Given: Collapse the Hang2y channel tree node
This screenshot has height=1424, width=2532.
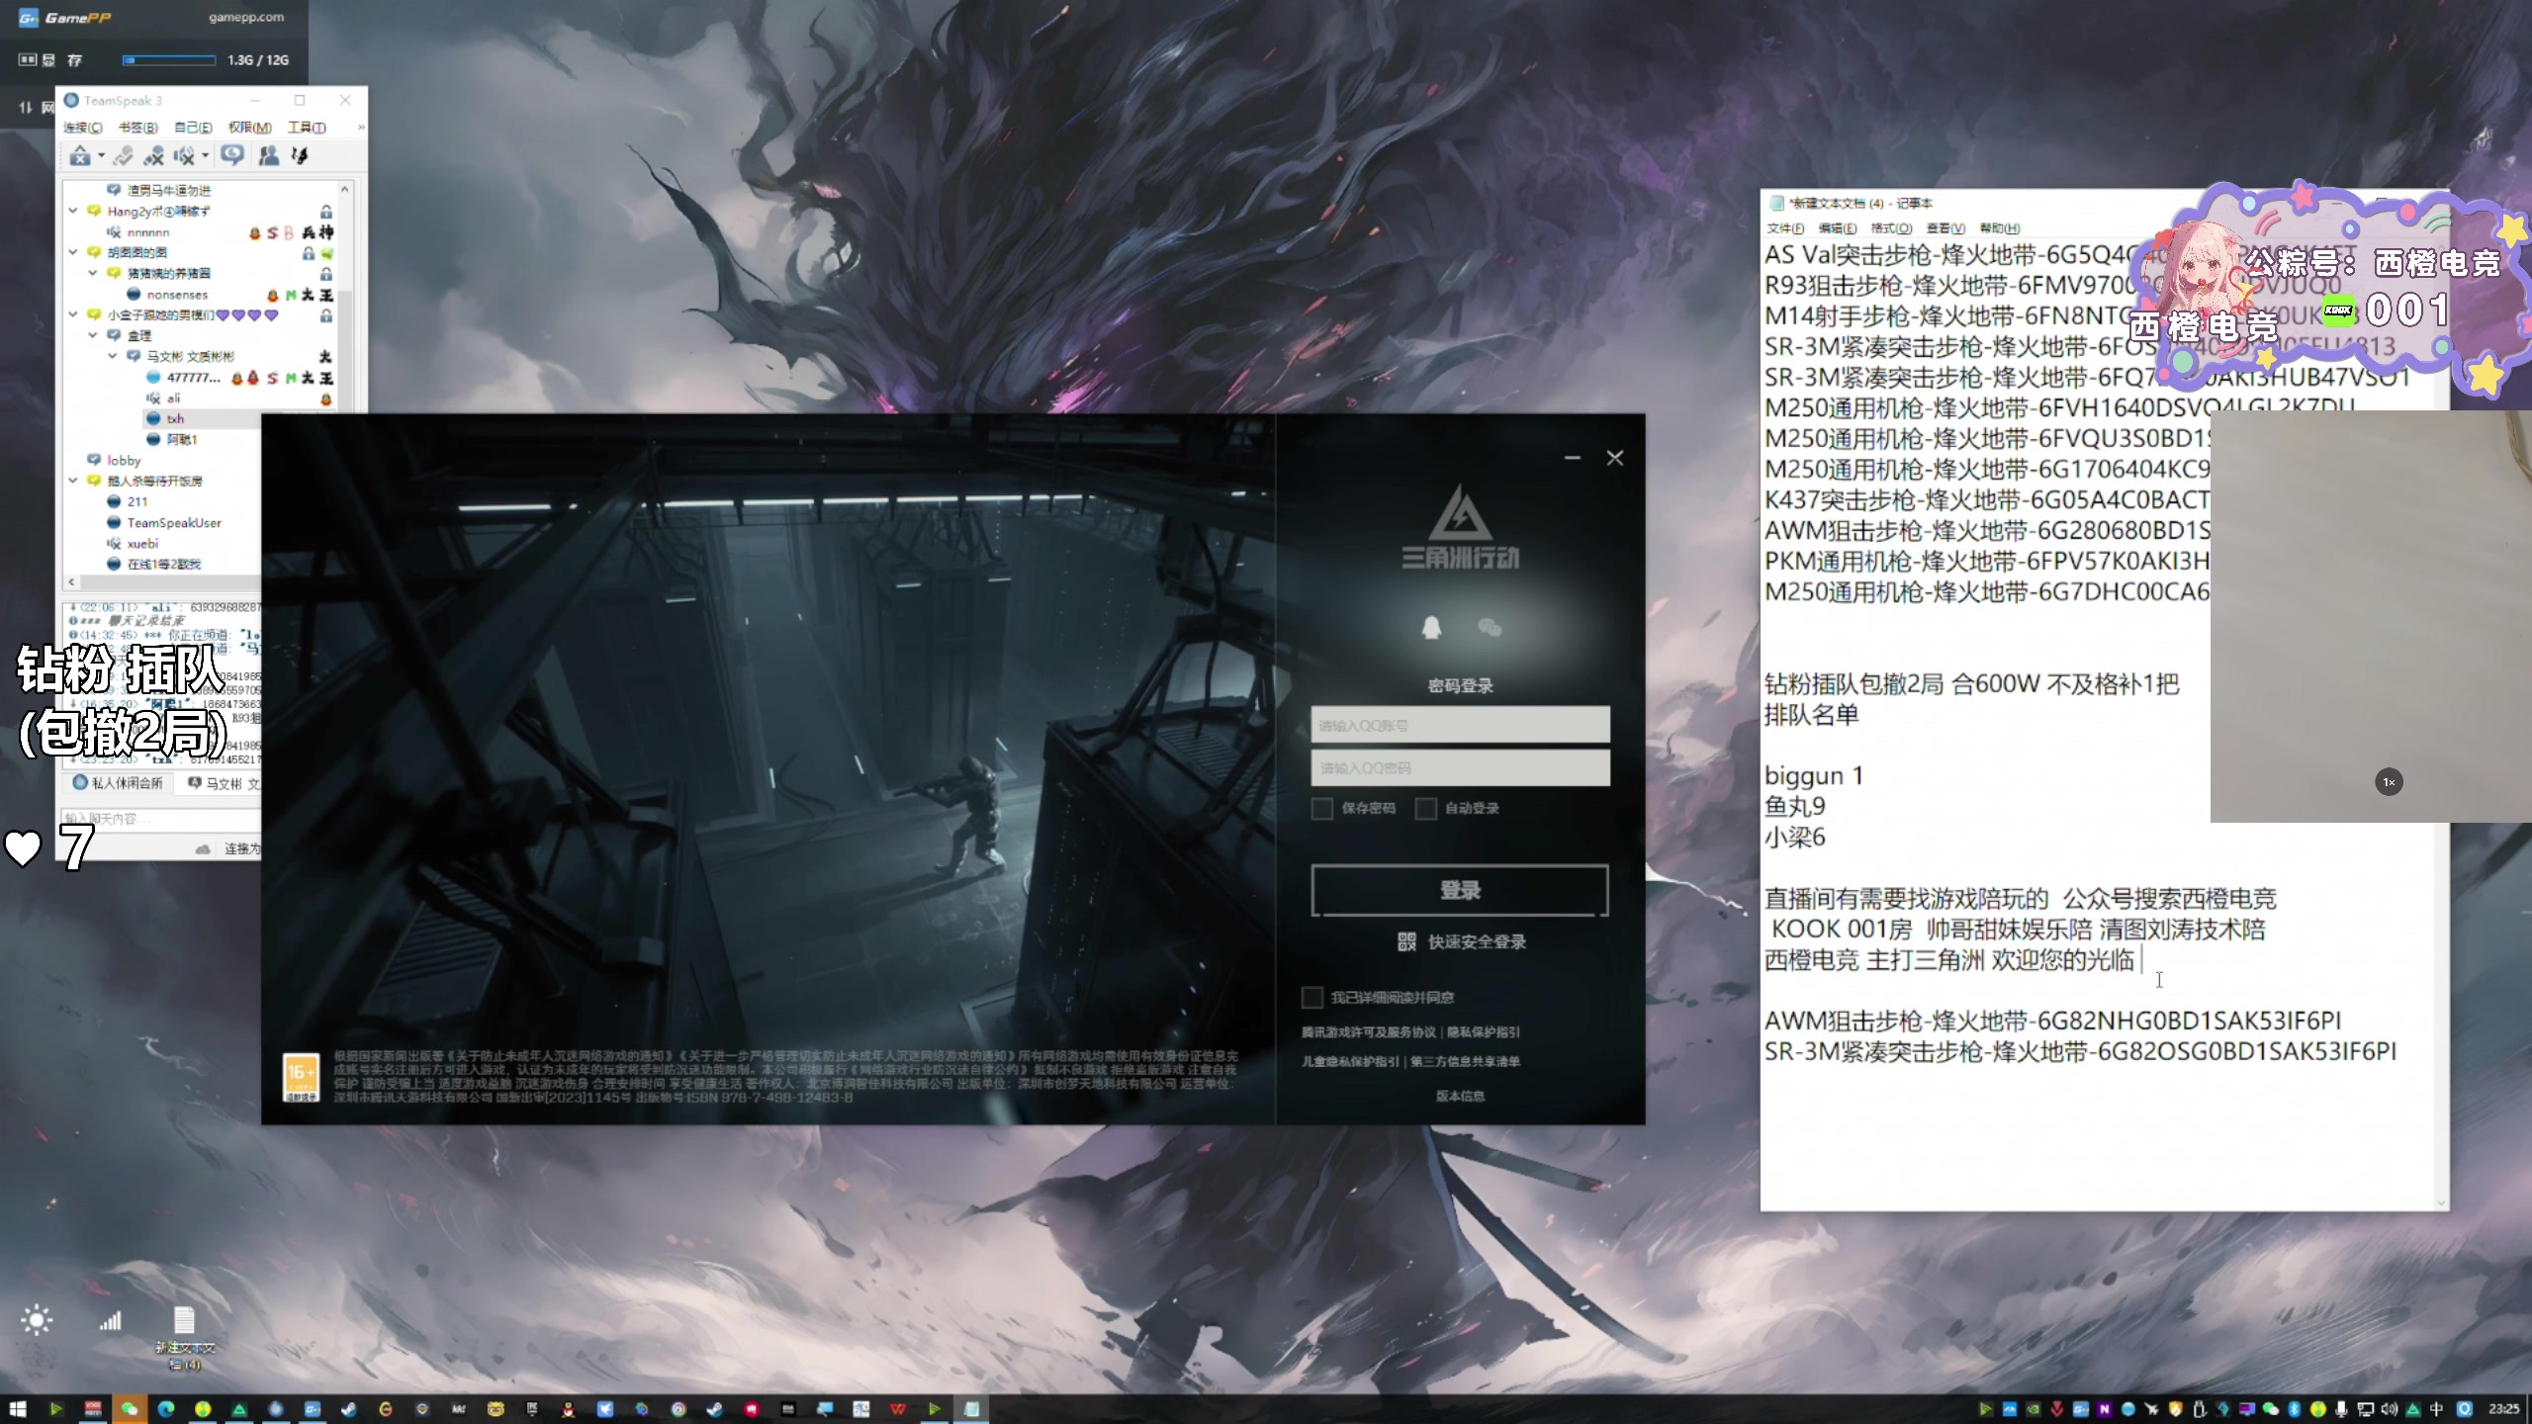Looking at the screenshot, I should (73, 211).
